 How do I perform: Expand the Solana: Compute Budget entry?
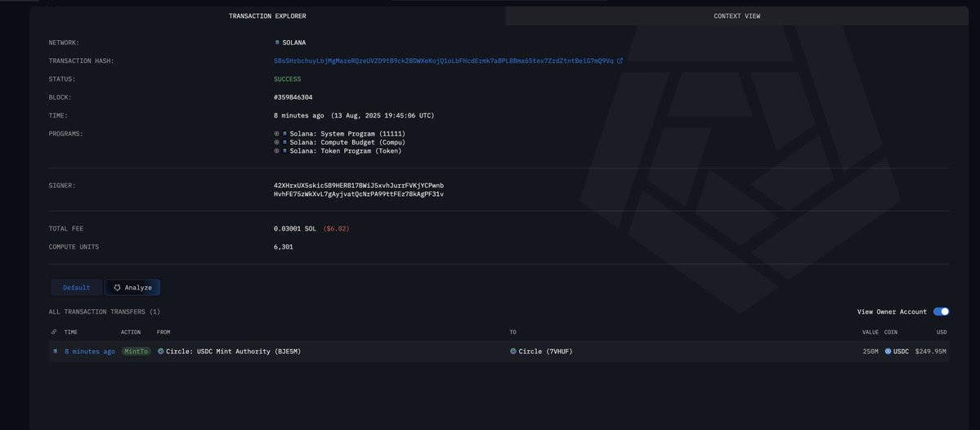[276, 142]
